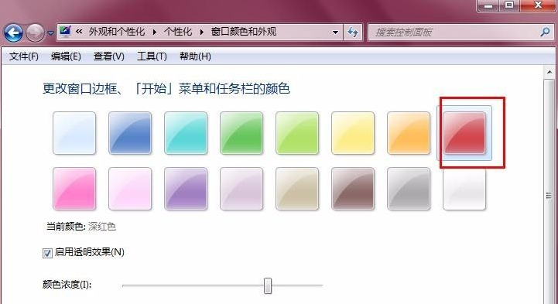The height and width of the screenshot is (304, 558).
Task: Click the blue Back arrow button
Action: tap(13, 33)
